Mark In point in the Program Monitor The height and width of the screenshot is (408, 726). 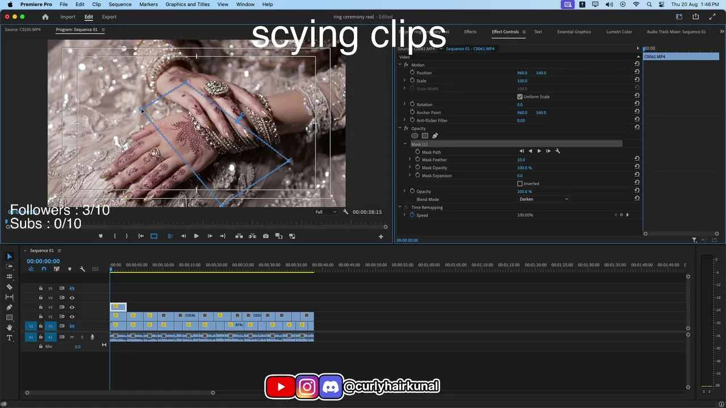(x=115, y=236)
